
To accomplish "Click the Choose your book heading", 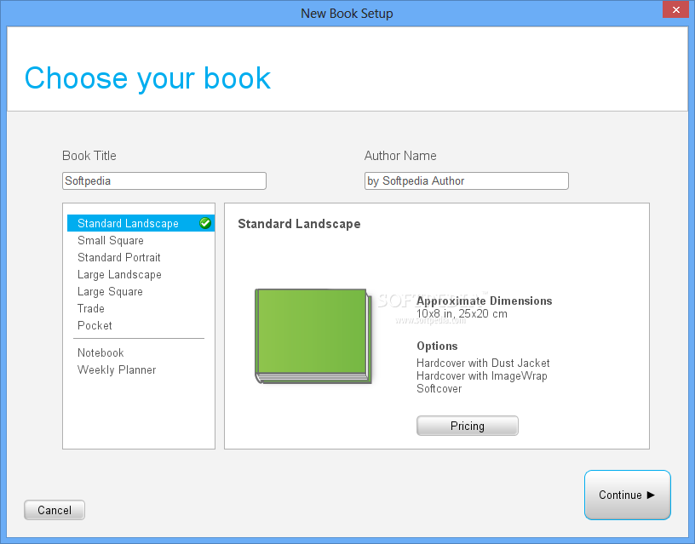I will point(147,78).
